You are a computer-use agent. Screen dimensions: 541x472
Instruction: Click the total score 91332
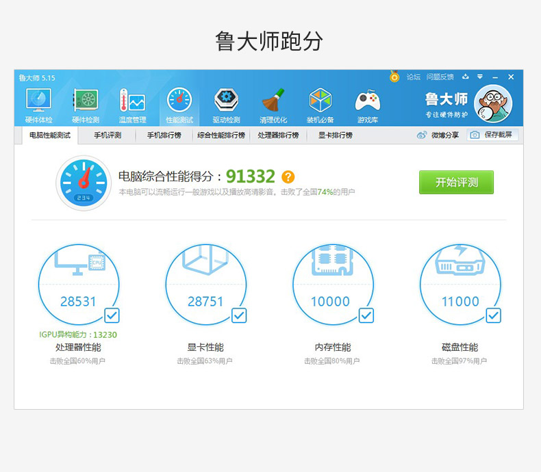tap(251, 176)
